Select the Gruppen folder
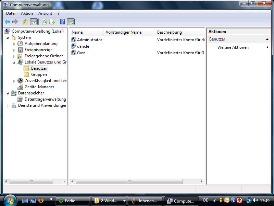 click(39, 75)
